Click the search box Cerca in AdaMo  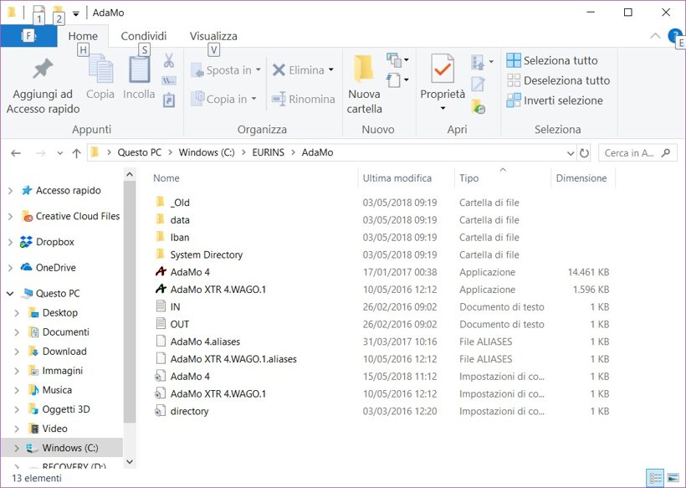[x=632, y=153]
